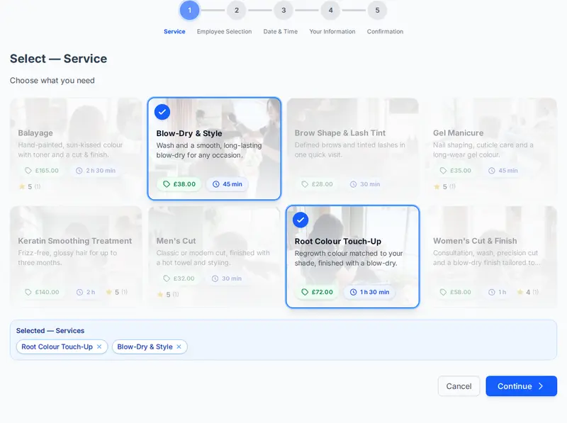Click the 1 h 30 min clock icon
Image resolution: width=567 pixels, height=423 pixels.
coord(353,292)
